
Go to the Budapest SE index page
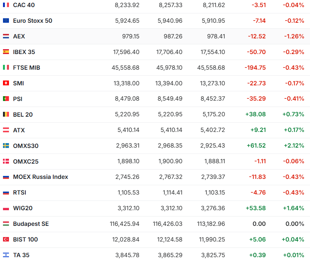[x=31, y=224]
